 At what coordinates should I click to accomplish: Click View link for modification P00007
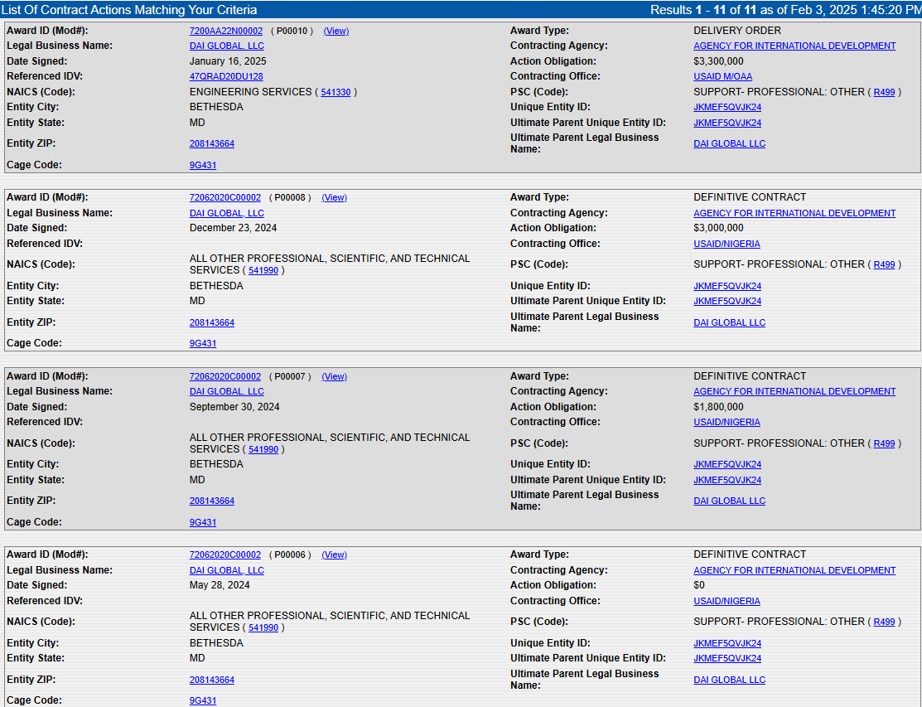click(x=334, y=376)
